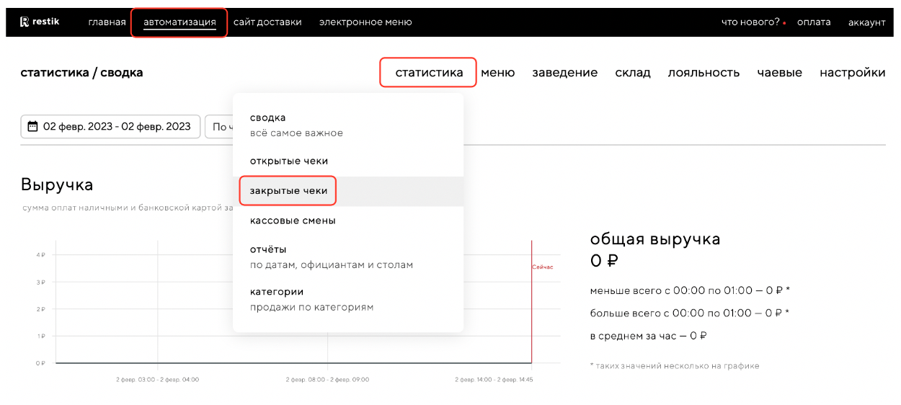Screen dimensions: 901x405
Task: Click the restik logo icon
Action: pyautogui.click(x=25, y=22)
